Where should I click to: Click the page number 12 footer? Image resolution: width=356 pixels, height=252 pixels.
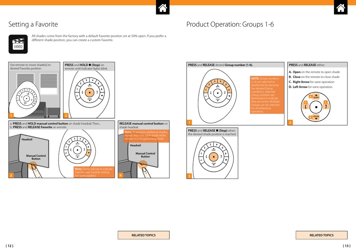point(10,246)
